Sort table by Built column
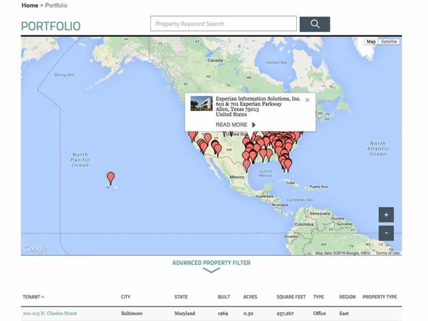Viewport: 428px width, 321px height. click(x=224, y=297)
